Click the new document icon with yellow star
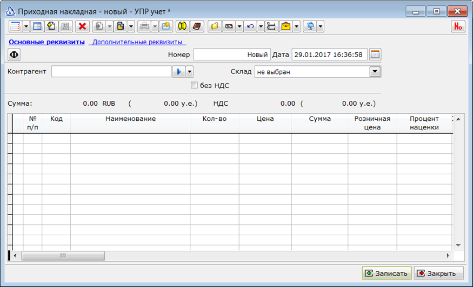Screen dimensions: 473x287 point(51,26)
